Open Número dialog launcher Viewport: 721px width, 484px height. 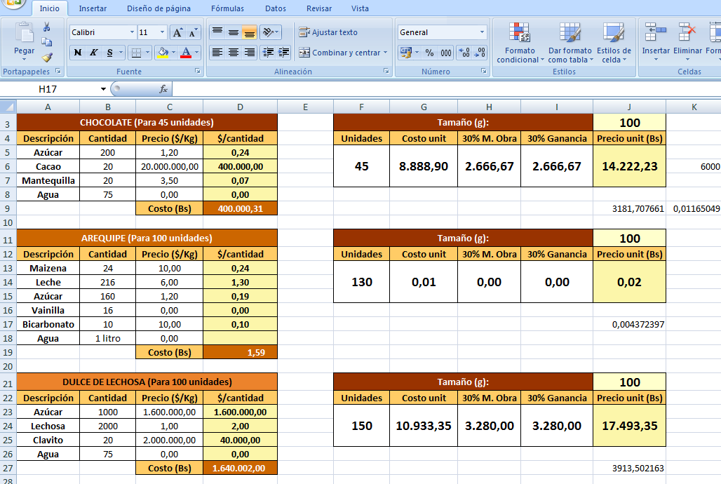click(x=484, y=71)
